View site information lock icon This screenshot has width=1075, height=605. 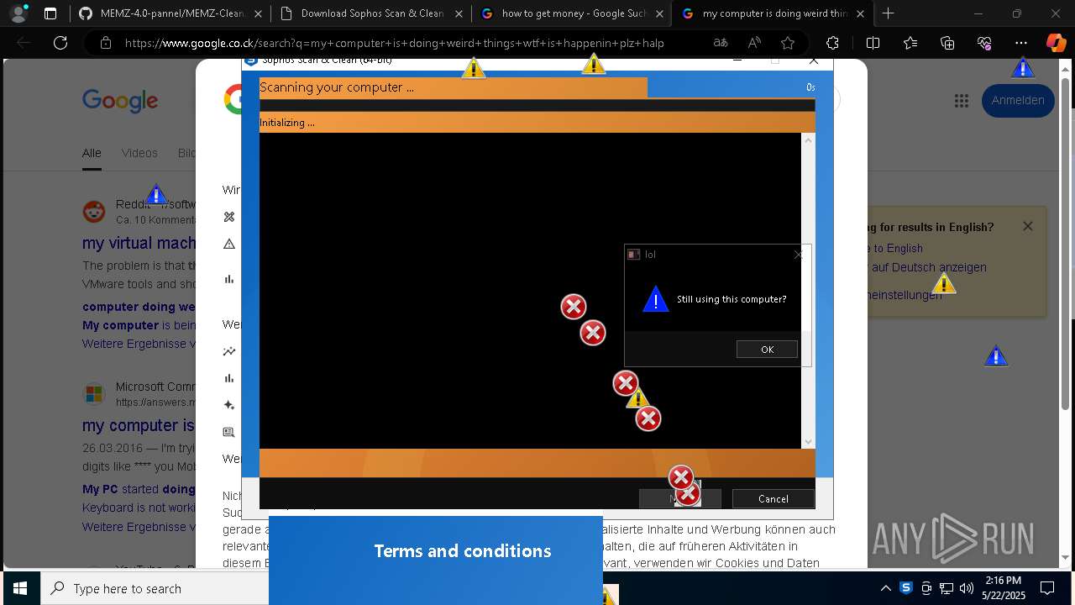(x=105, y=43)
